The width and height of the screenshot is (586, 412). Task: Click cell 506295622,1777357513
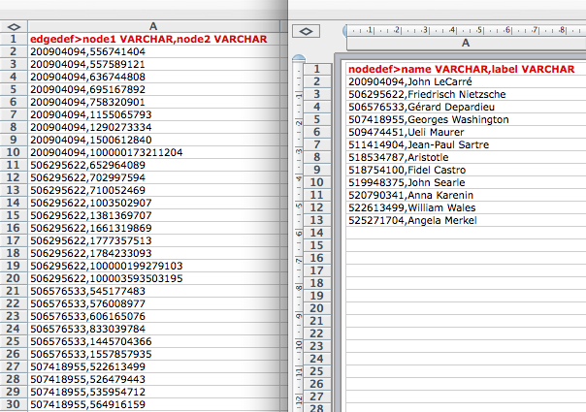pyautogui.click(x=153, y=241)
